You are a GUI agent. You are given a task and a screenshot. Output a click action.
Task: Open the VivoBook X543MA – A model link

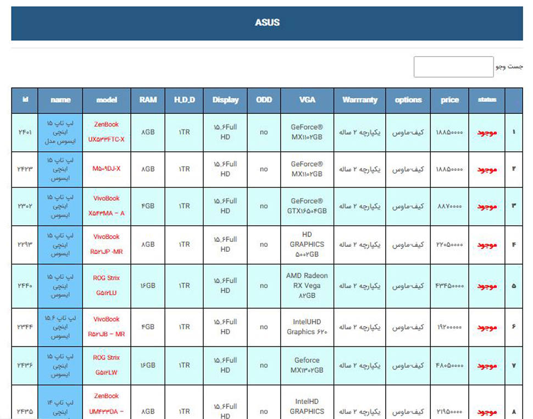(107, 206)
